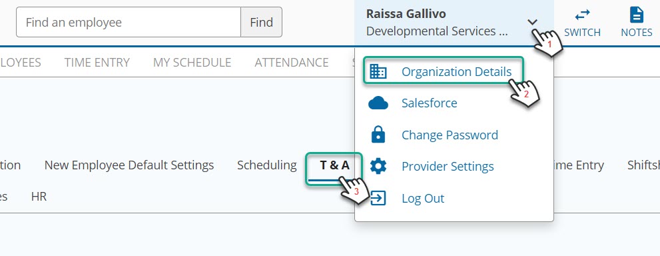Click the Log Out arrow icon

[378, 198]
